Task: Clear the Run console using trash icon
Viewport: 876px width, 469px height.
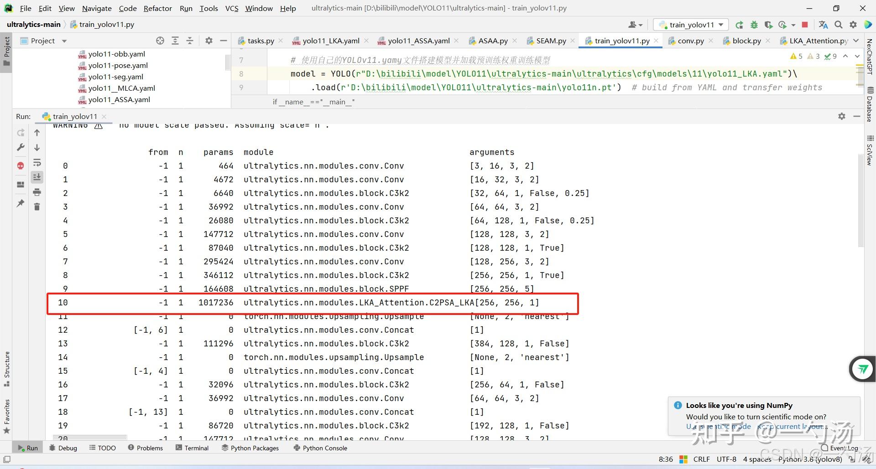Action: tap(37, 206)
